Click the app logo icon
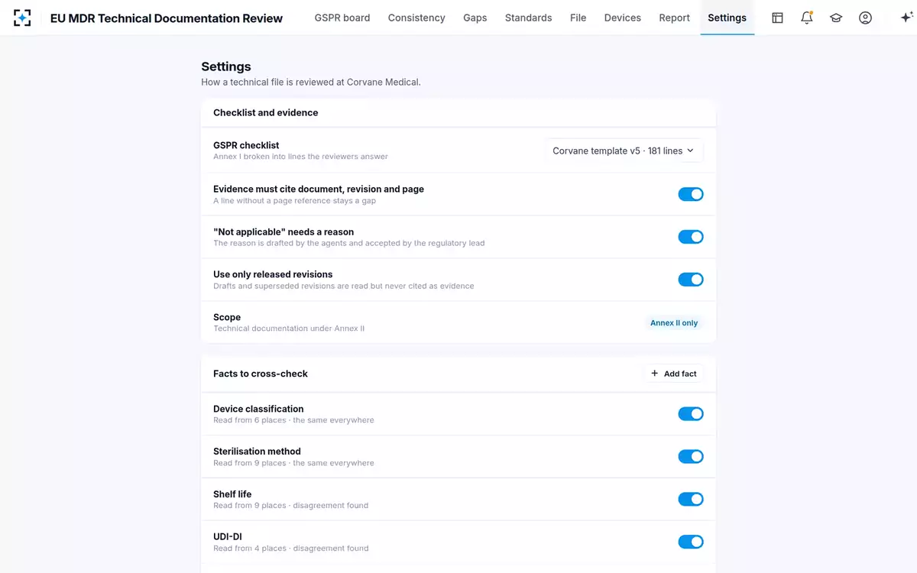The height and width of the screenshot is (573, 917). pyautogui.click(x=22, y=18)
